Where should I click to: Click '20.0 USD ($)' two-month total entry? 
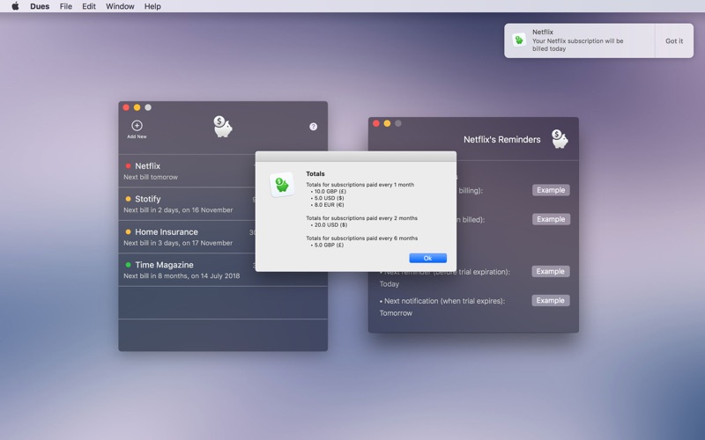(x=330, y=225)
